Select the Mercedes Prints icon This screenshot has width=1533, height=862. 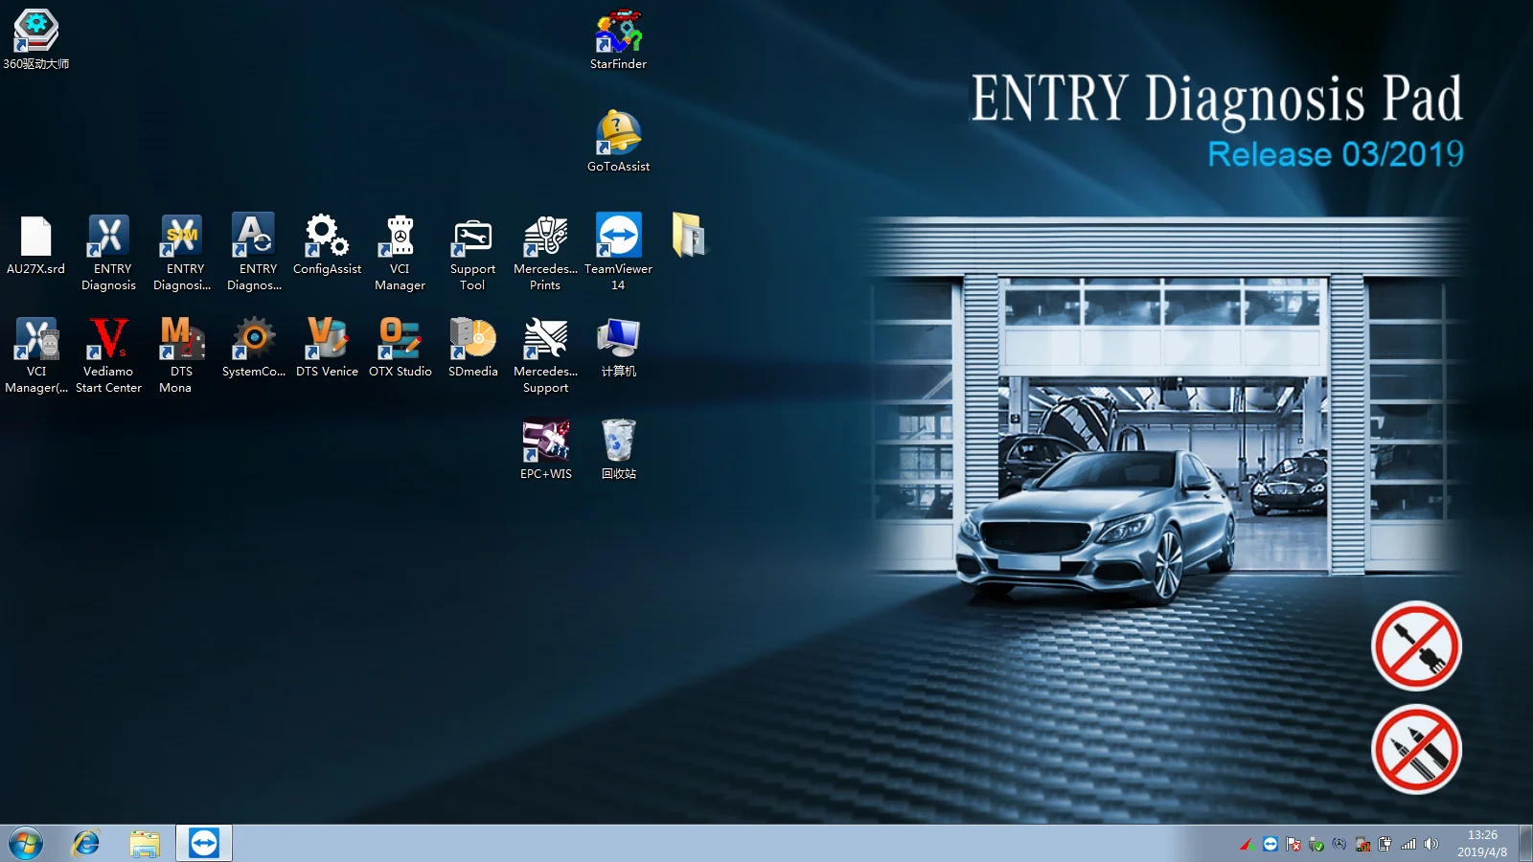[545, 253]
